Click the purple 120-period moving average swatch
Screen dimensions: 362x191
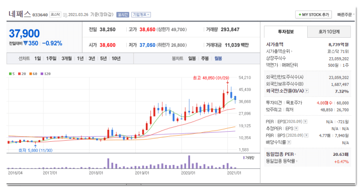42,74
